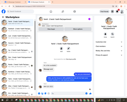Open the Facebook menu grid icon
Viewport: 127px width, 102px height.
112,11
